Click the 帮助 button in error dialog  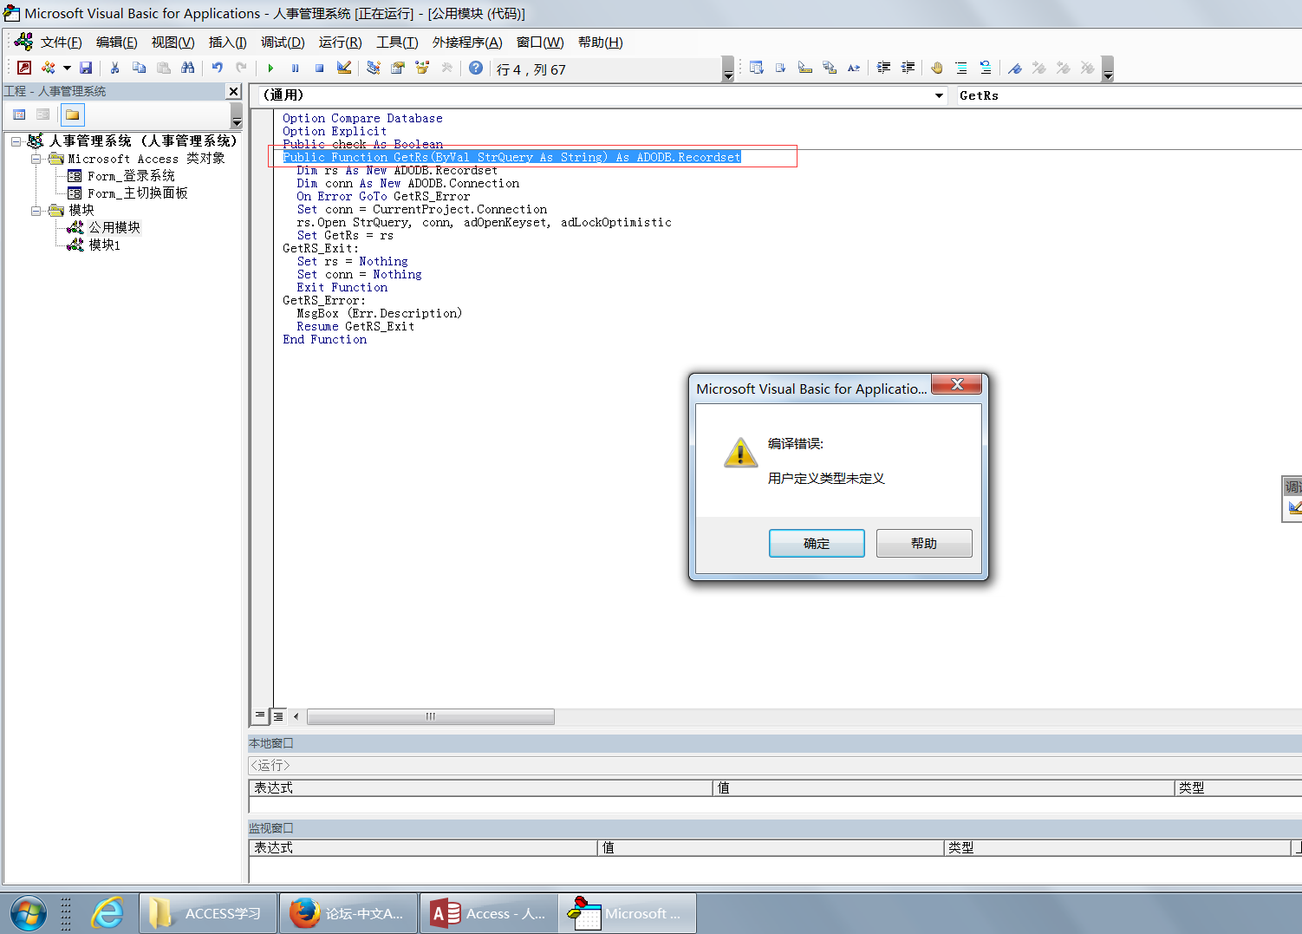coord(924,543)
